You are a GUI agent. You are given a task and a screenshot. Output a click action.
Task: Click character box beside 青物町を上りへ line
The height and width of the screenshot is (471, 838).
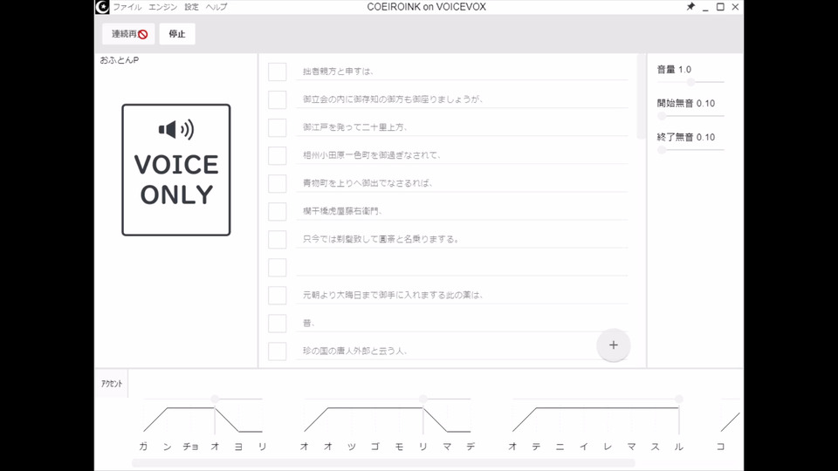(x=278, y=184)
